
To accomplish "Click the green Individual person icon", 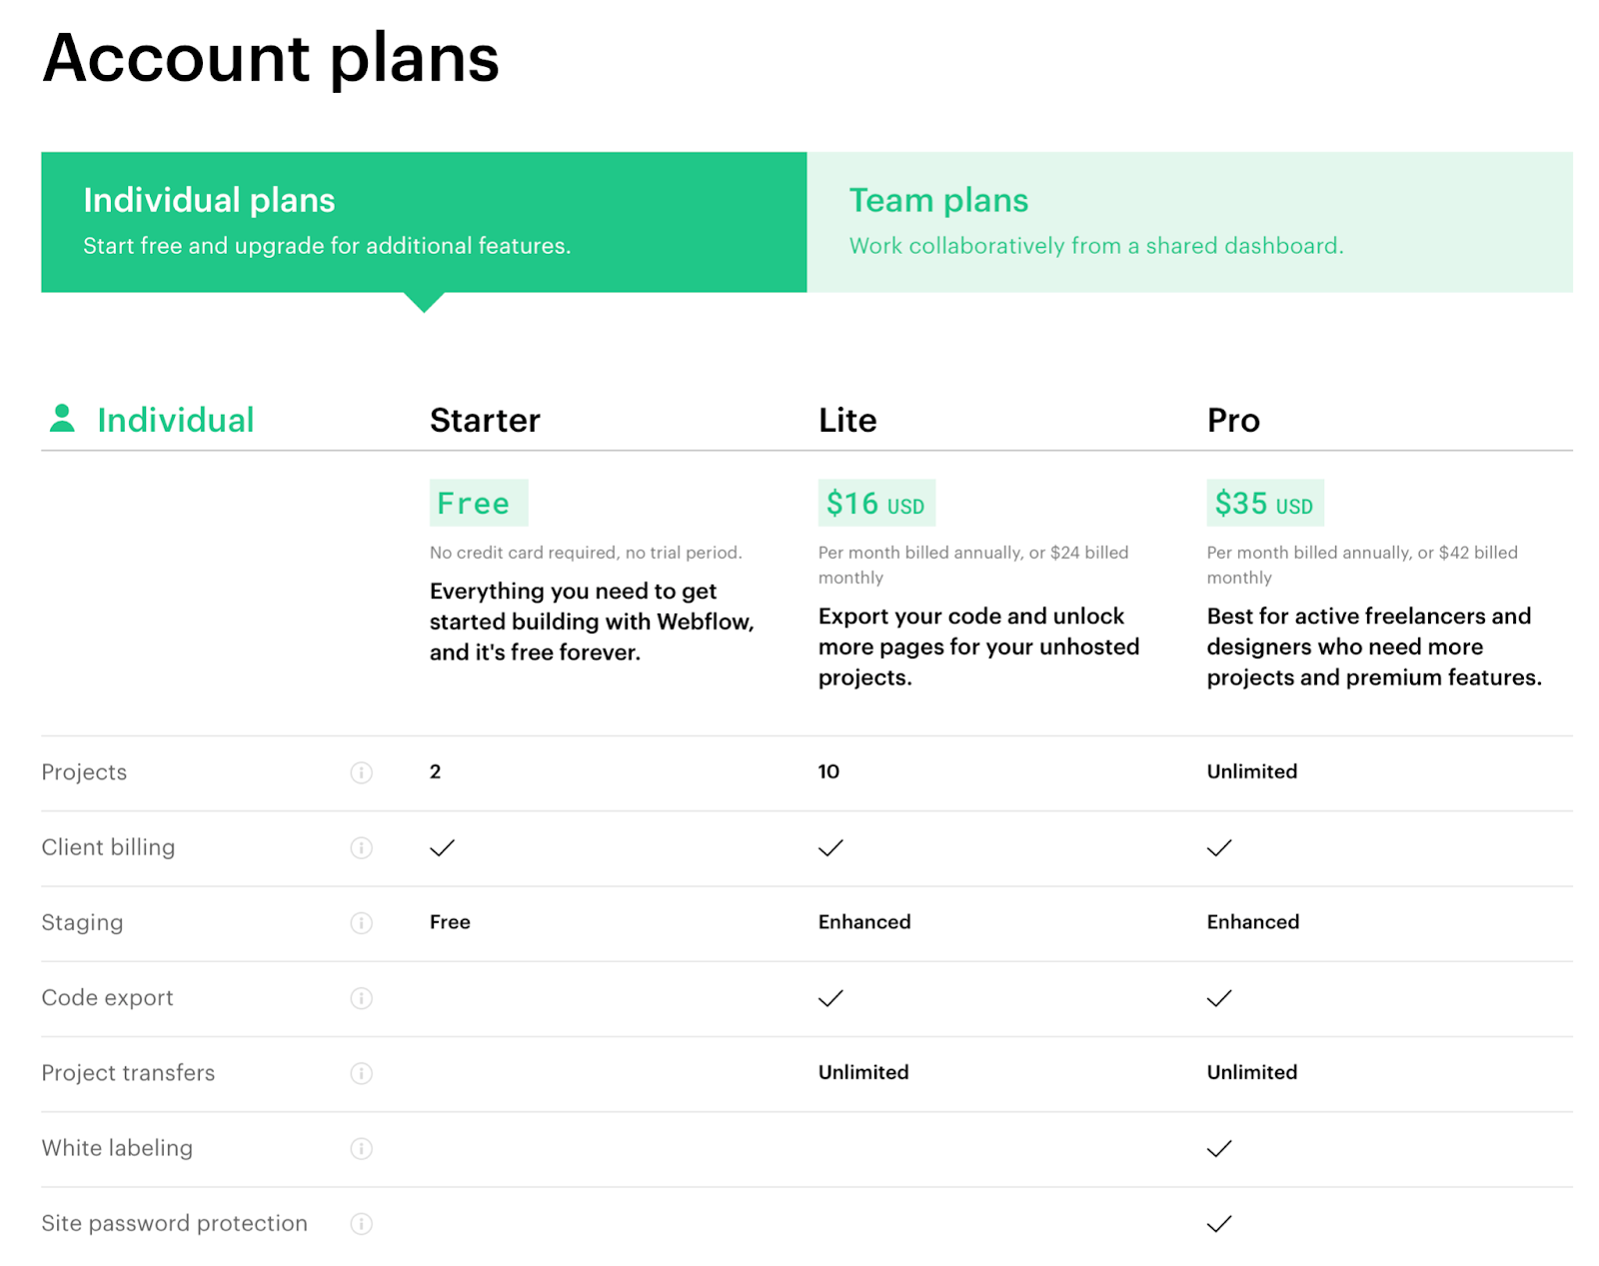I will tap(62, 419).
